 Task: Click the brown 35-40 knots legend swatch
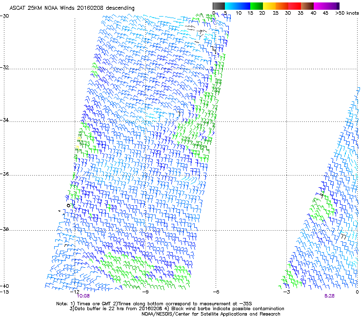(307, 6)
